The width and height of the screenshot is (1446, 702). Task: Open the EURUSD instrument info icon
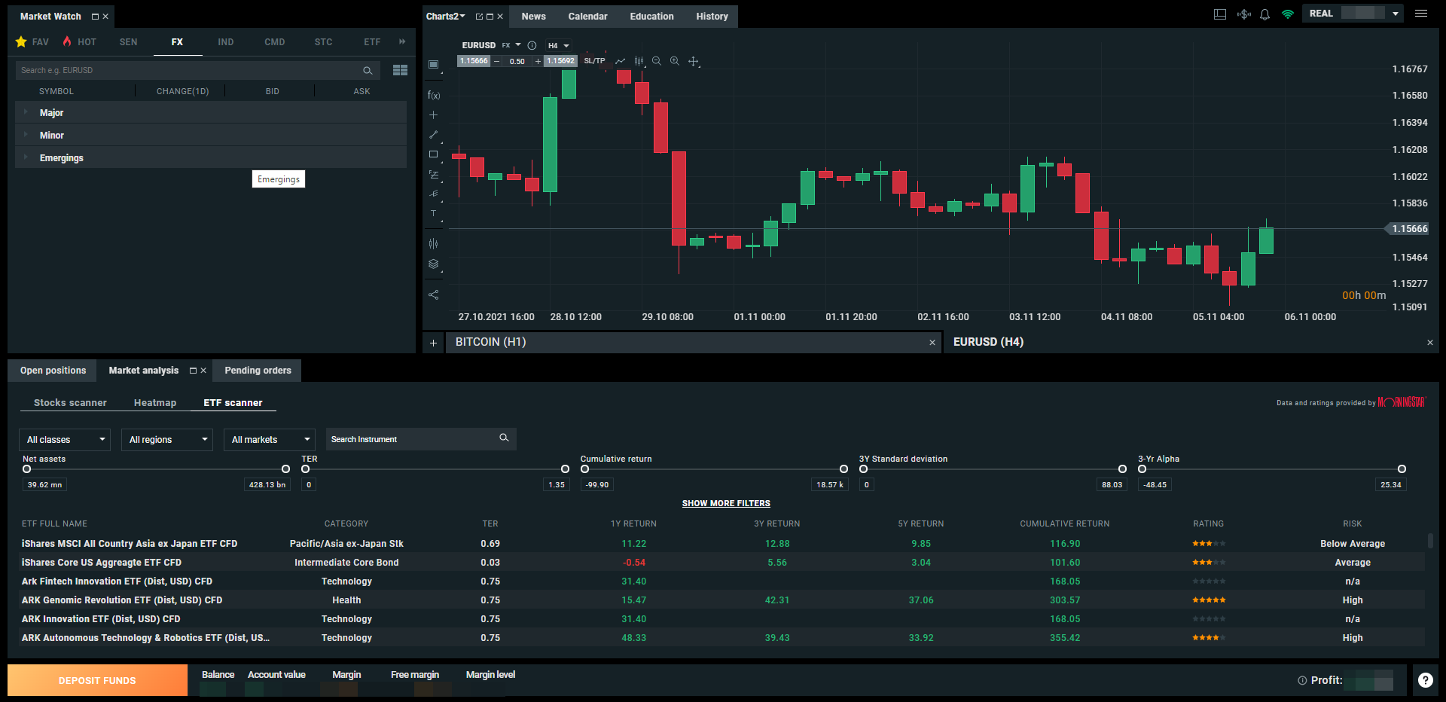[x=532, y=45]
